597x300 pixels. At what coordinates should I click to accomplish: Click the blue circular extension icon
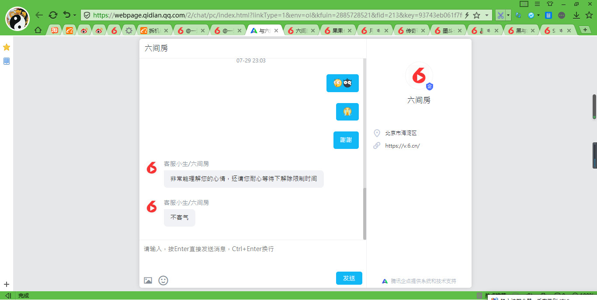(531, 15)
